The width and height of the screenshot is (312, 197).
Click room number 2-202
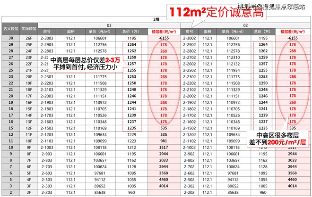pyautogui.click(x=190, y=192)
